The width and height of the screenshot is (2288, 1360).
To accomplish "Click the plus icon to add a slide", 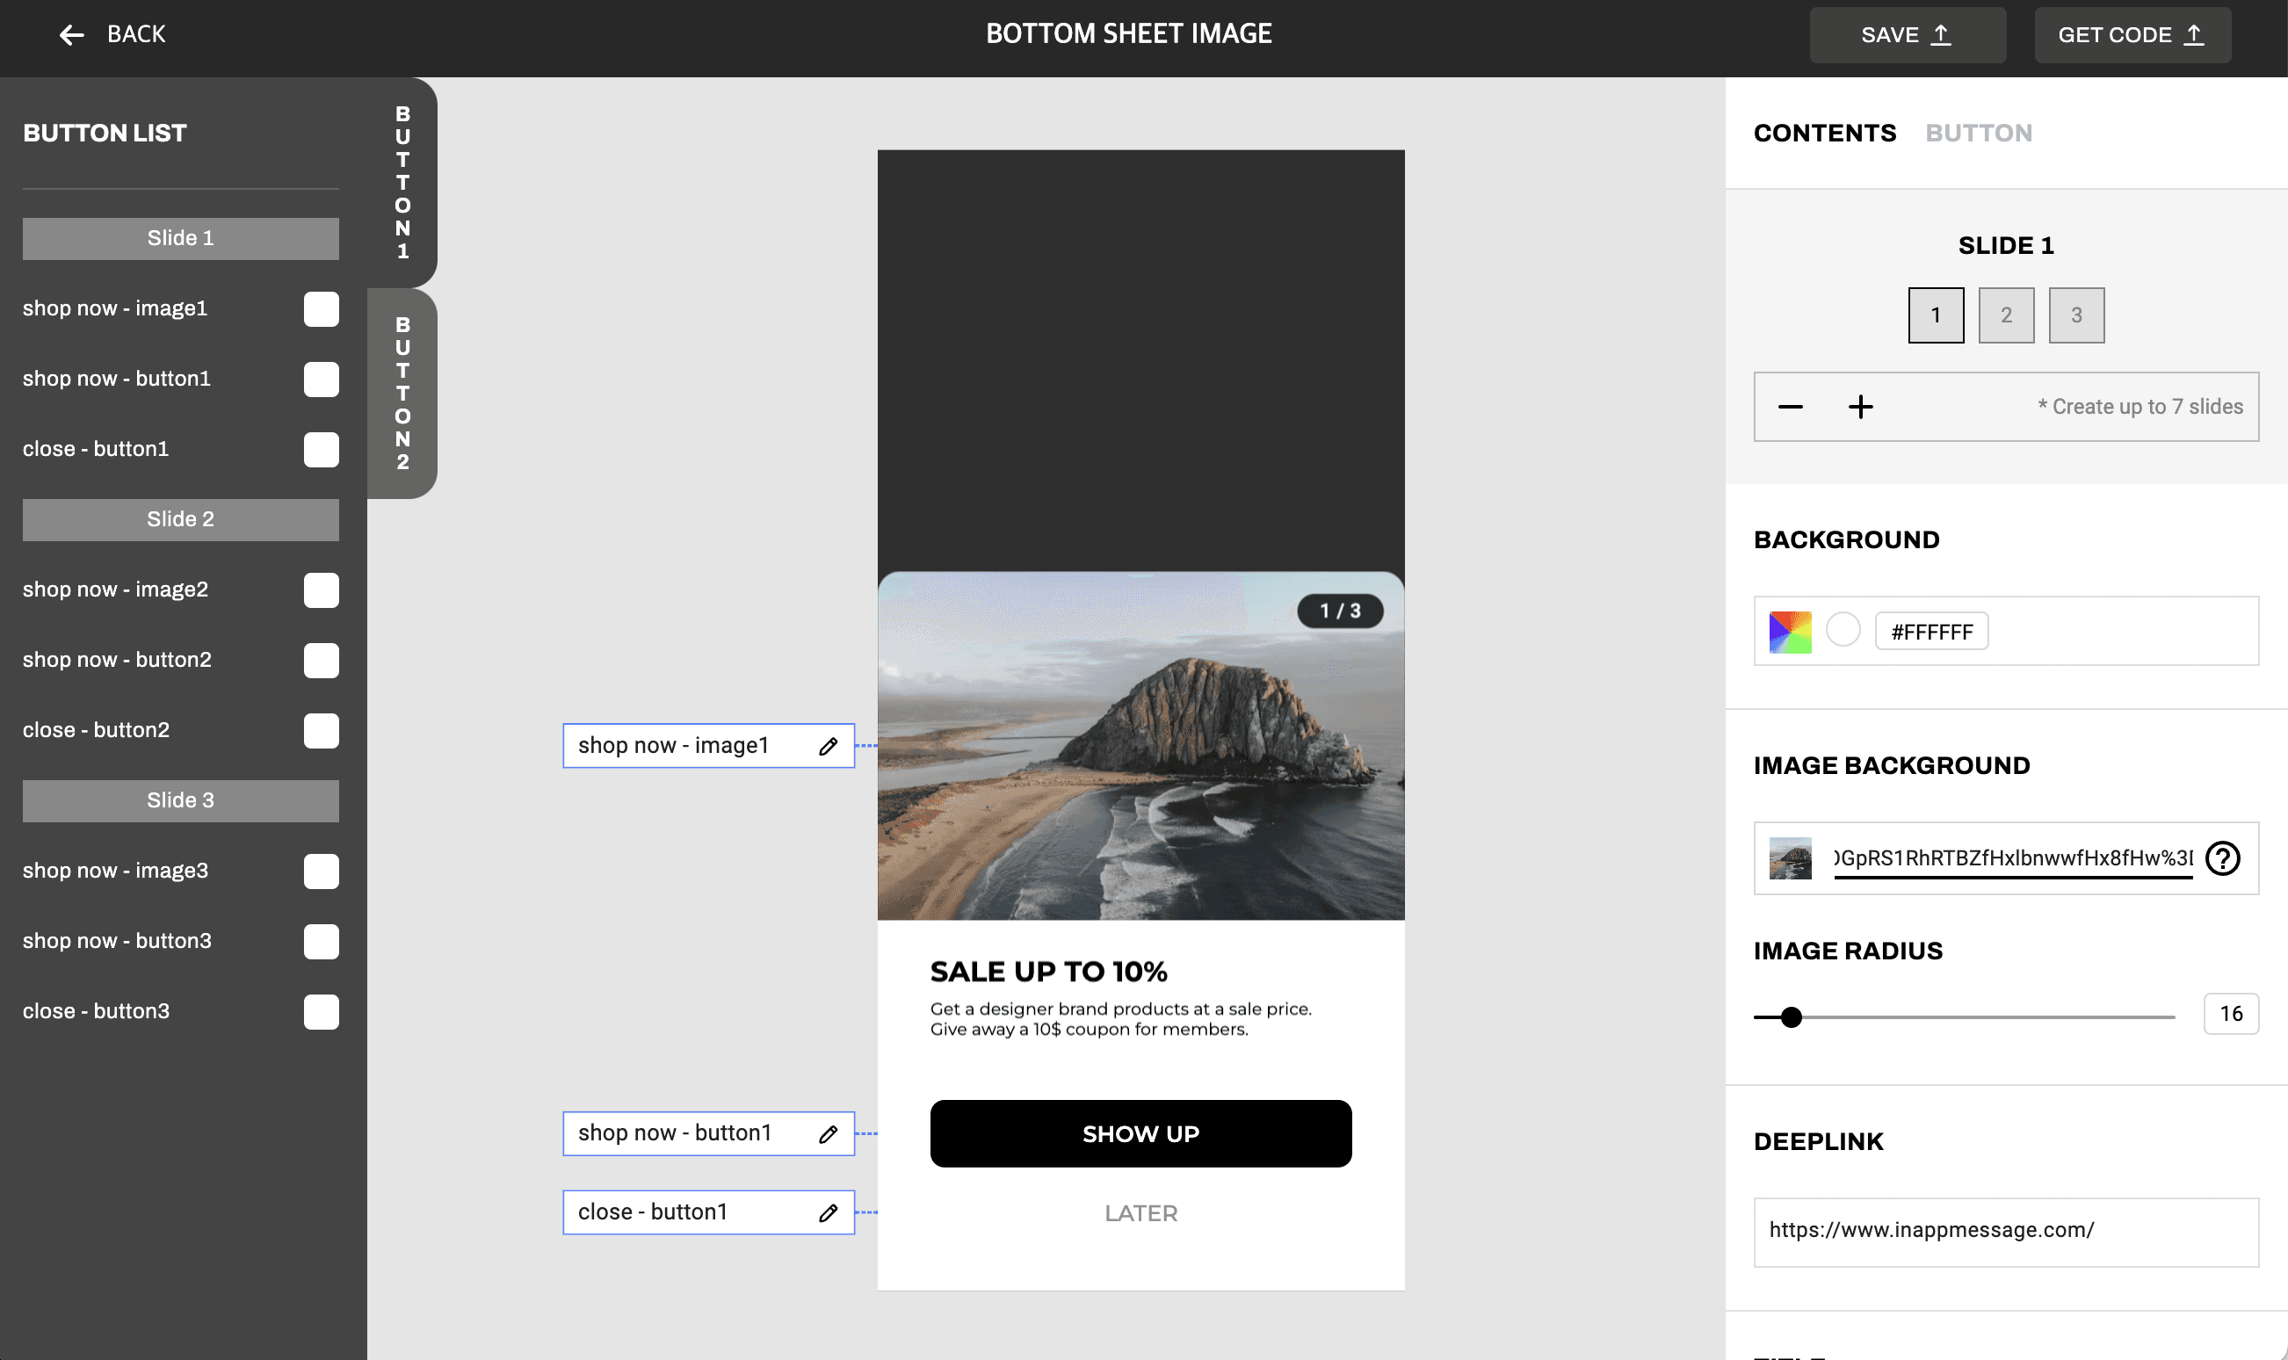I will coord(1860,406).
